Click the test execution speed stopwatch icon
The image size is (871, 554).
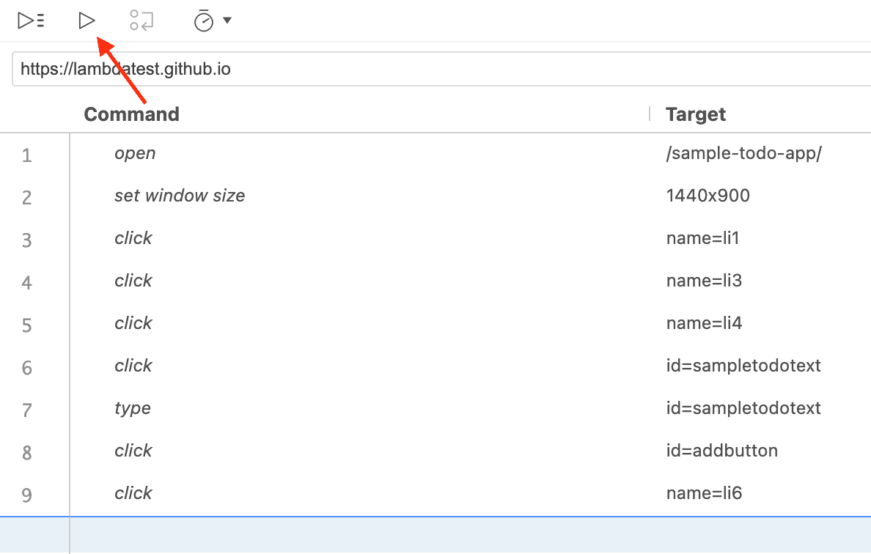[203, 21]
